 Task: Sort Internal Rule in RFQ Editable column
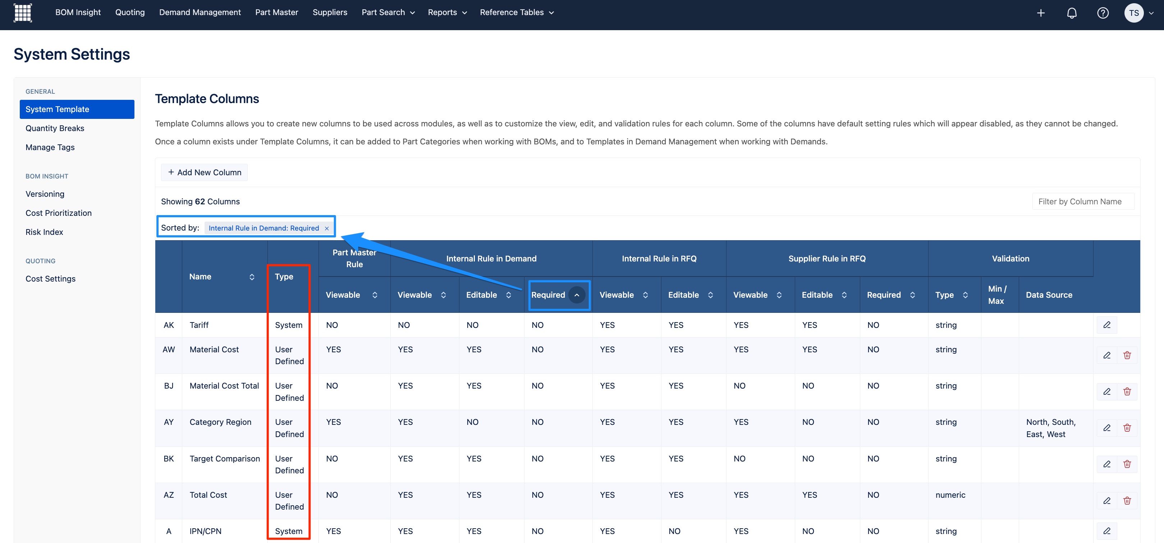click(710, 295)
